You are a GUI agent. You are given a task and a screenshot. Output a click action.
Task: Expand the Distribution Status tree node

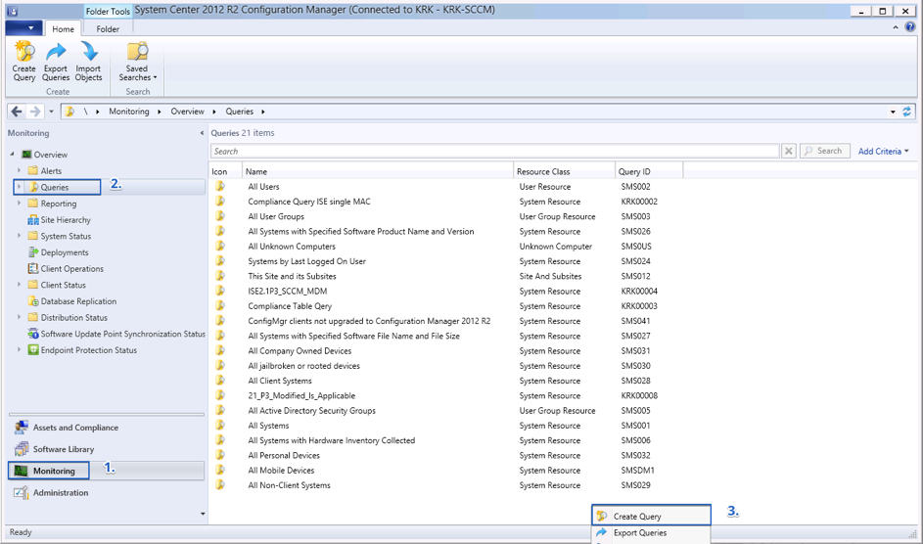[19, 318]
